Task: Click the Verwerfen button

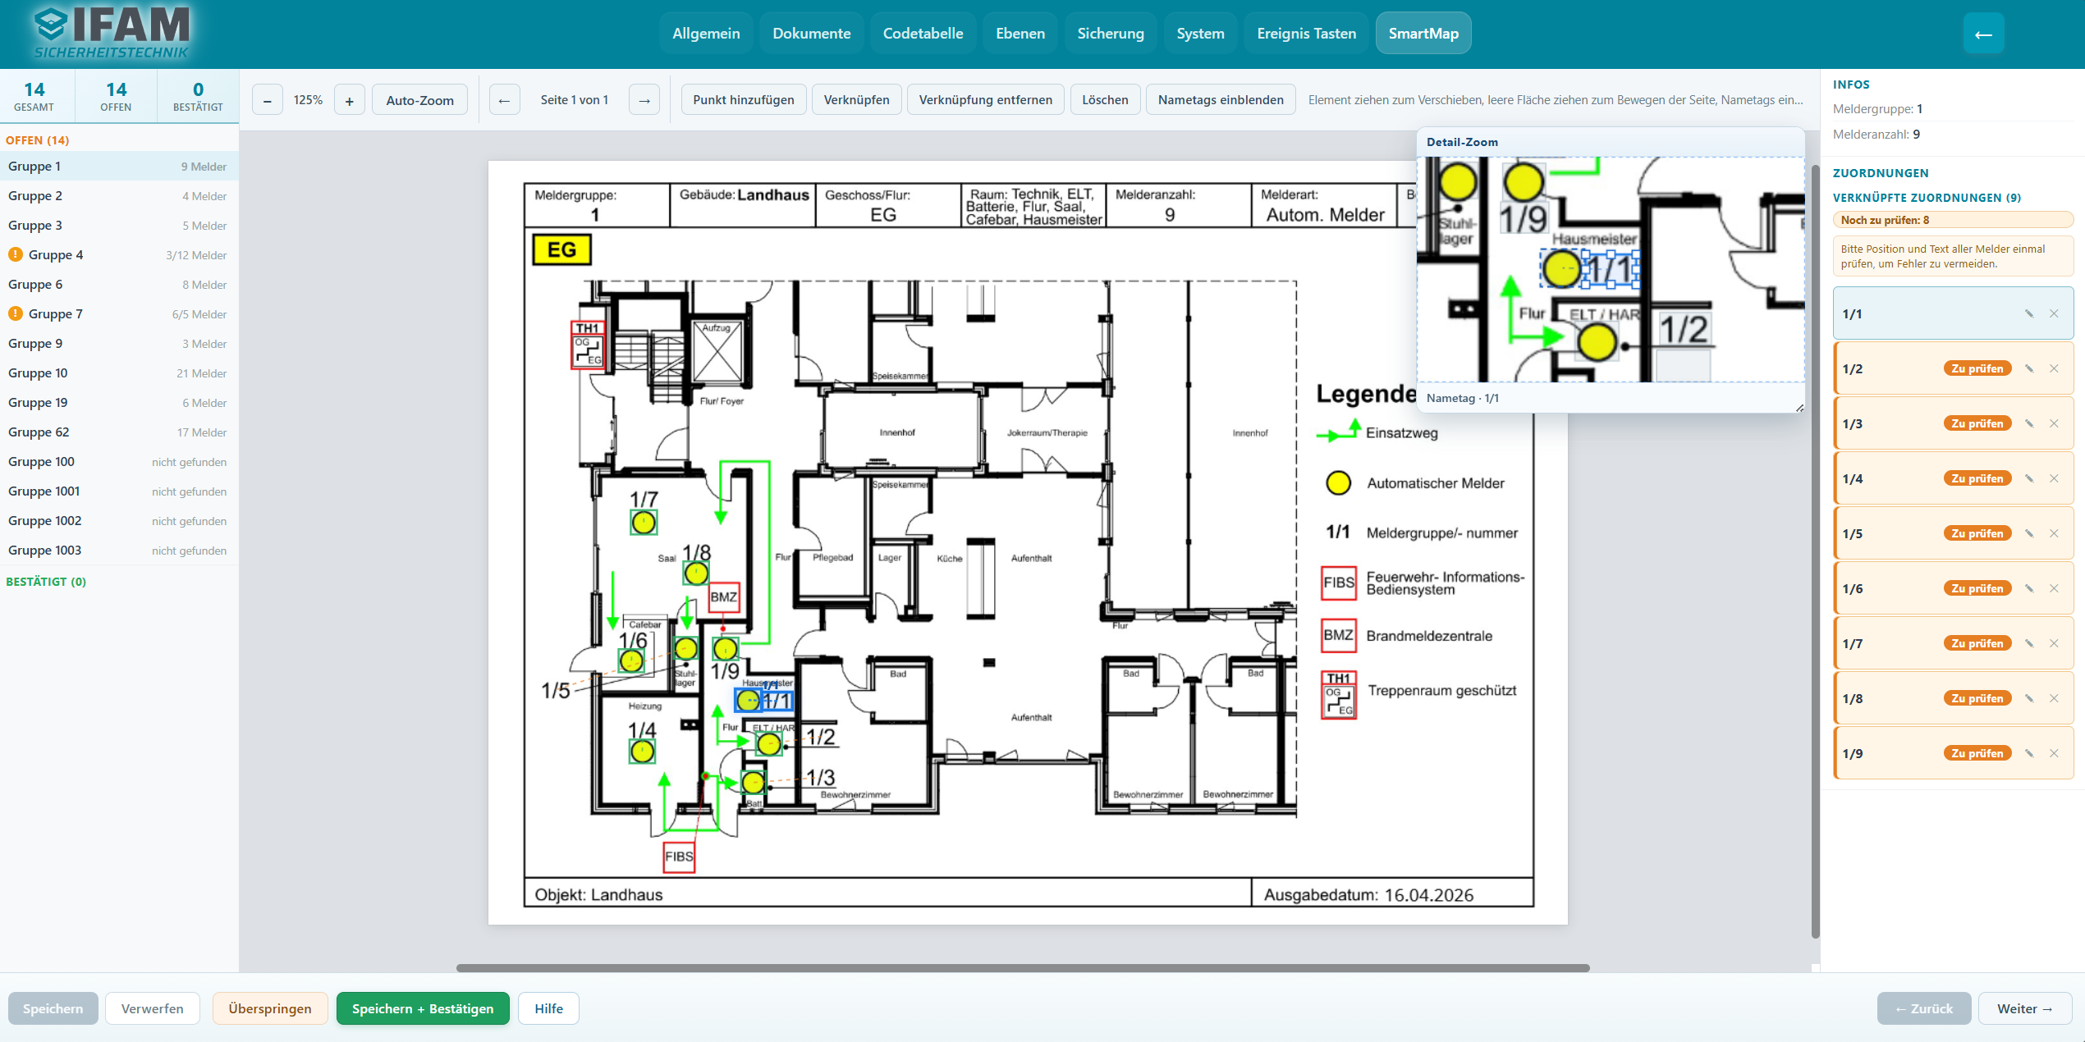Action: click(x=152, y=1008)
